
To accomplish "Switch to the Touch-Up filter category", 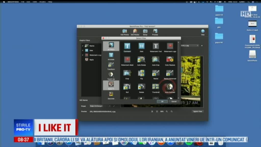I will pos(111,75).
